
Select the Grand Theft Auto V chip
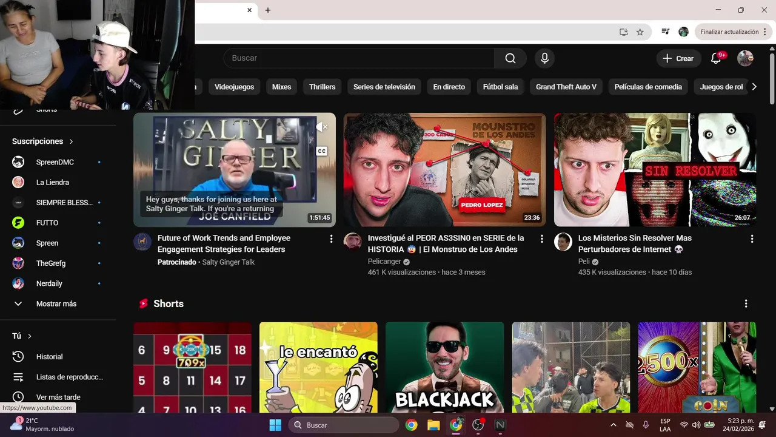[566, 87]
